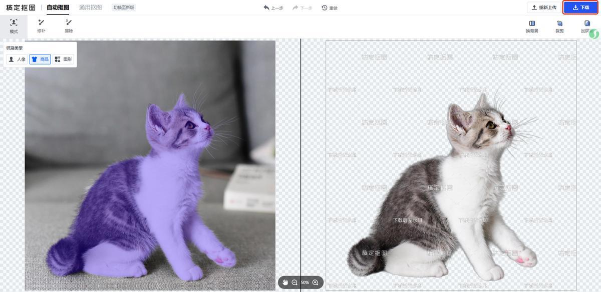Click 重新上传 to re-upload image
Image resolution: width=601 pixels, height=292 pixels.
[544, 7]
